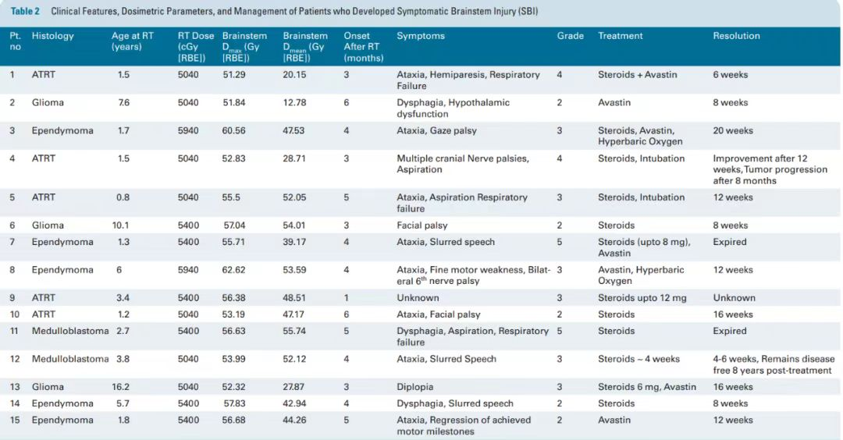Screen dimensions: 843x440
Task: Click the 'Table 2' title label
Action: 25,11
